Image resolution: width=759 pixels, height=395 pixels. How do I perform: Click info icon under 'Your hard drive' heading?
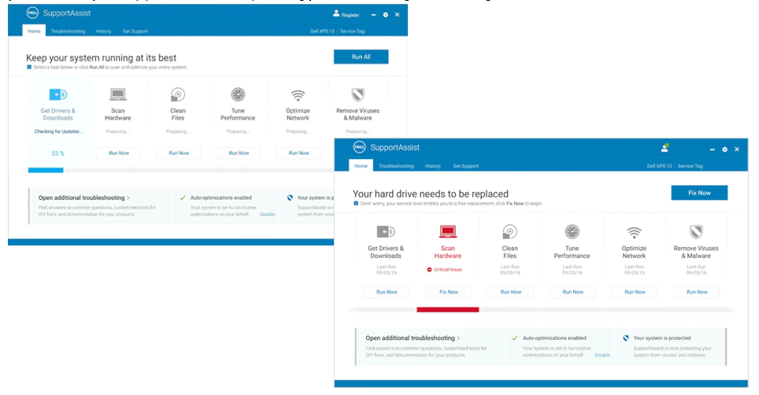pyautogui.click(x=356, y=204)
